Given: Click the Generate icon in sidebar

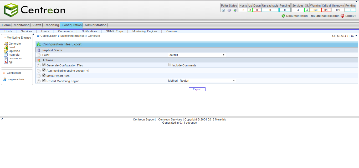Looking at the screenshot, I should (x=6, y=44).
